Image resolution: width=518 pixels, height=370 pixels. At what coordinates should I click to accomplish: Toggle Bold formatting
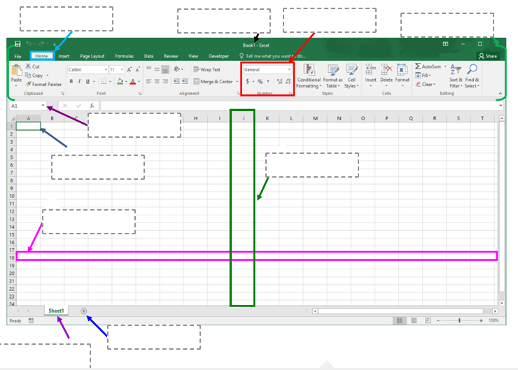coord(71,82)
